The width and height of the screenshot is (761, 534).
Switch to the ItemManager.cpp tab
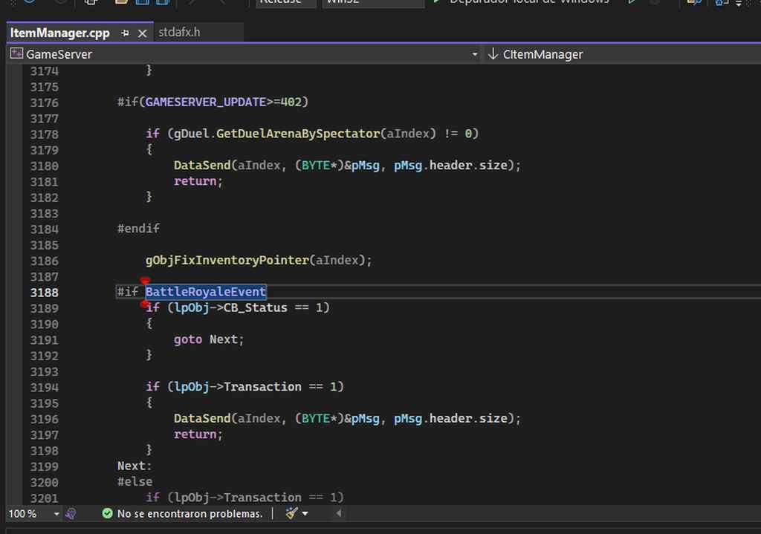(59, 33)
